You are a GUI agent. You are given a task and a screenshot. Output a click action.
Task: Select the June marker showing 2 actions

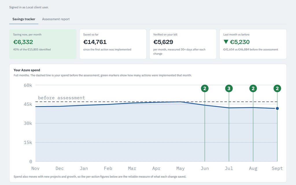[x=205, y=88]
